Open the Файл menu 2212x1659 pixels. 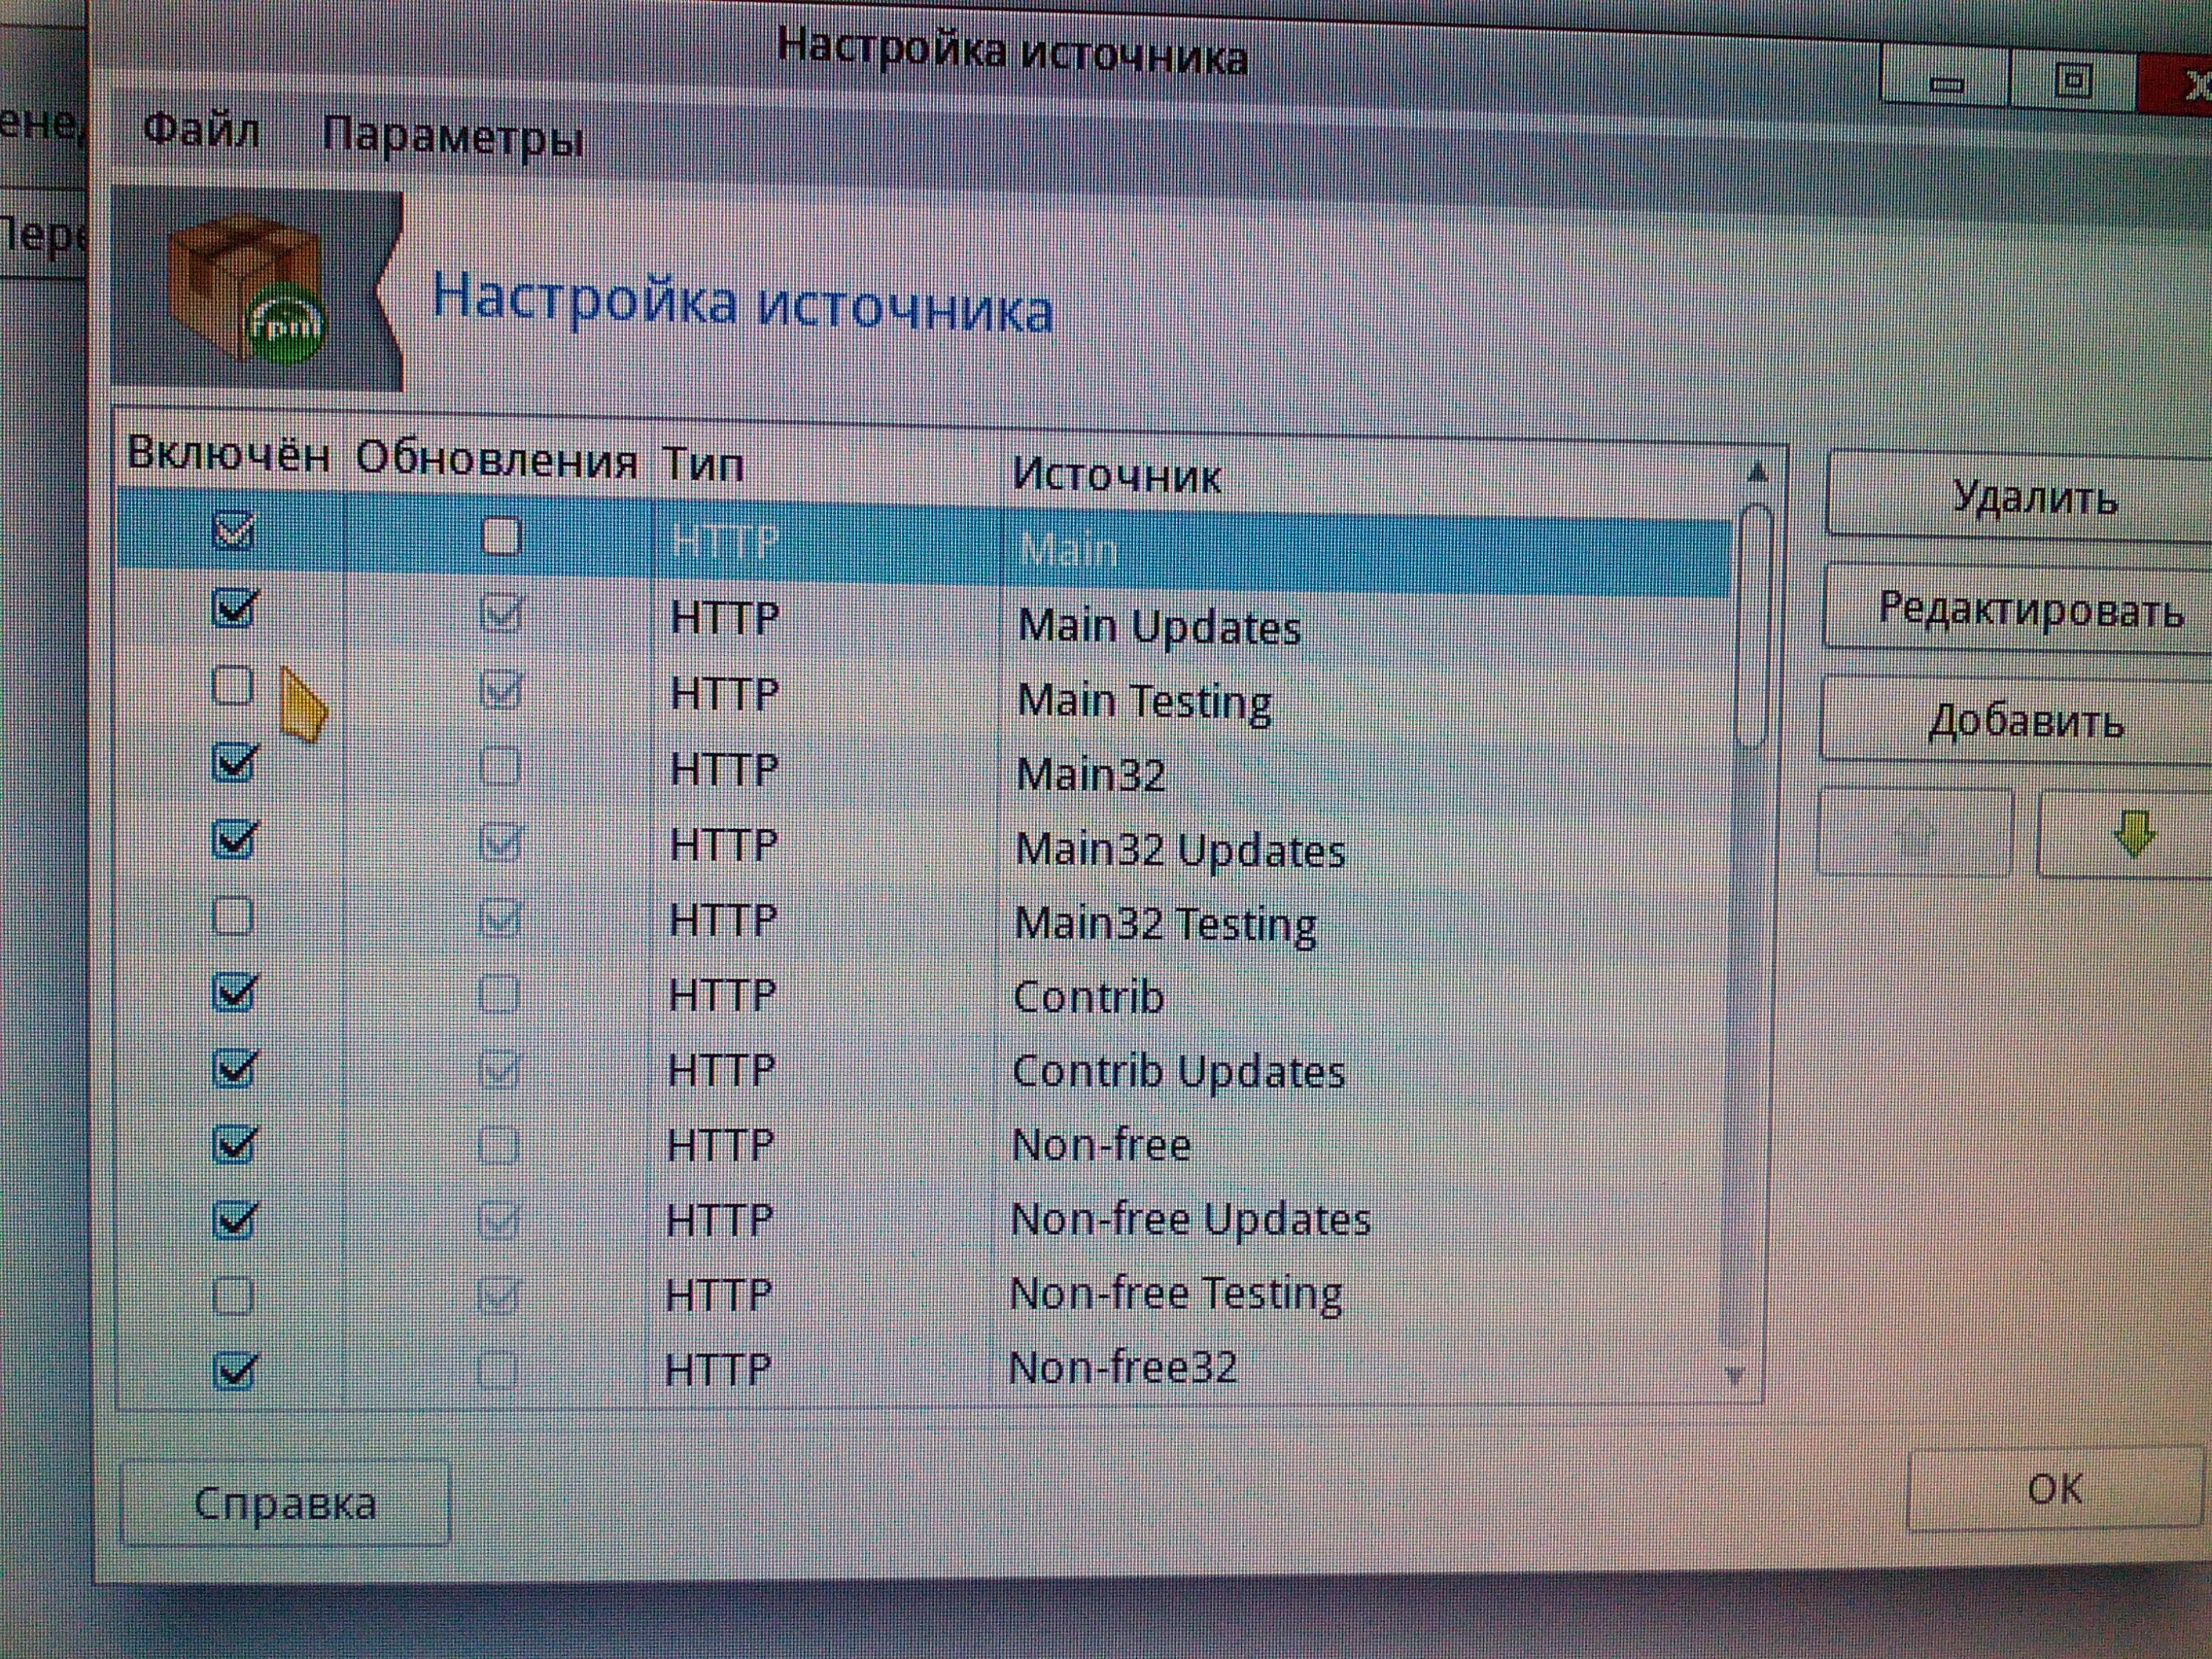click(x=201, y=130)
